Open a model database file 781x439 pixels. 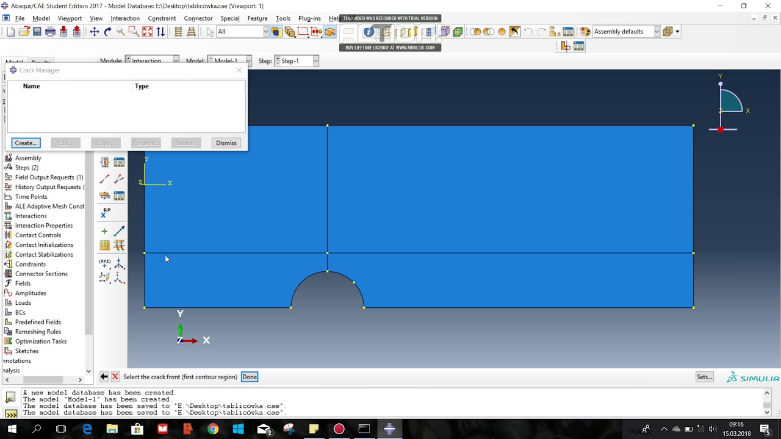coord(24,32)
